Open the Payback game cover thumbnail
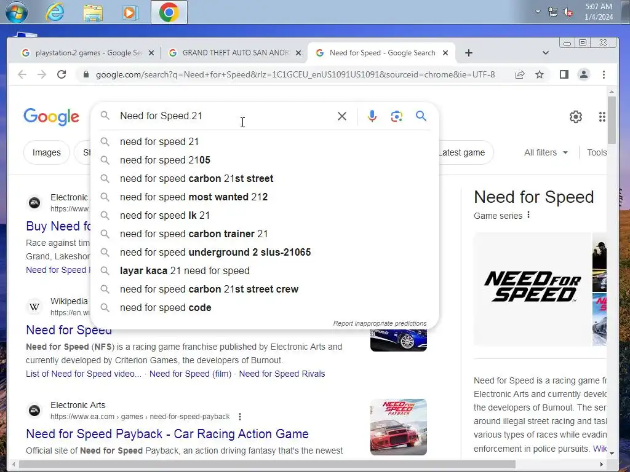The height and width of the screenshot is (472, 630). [399, 427]
